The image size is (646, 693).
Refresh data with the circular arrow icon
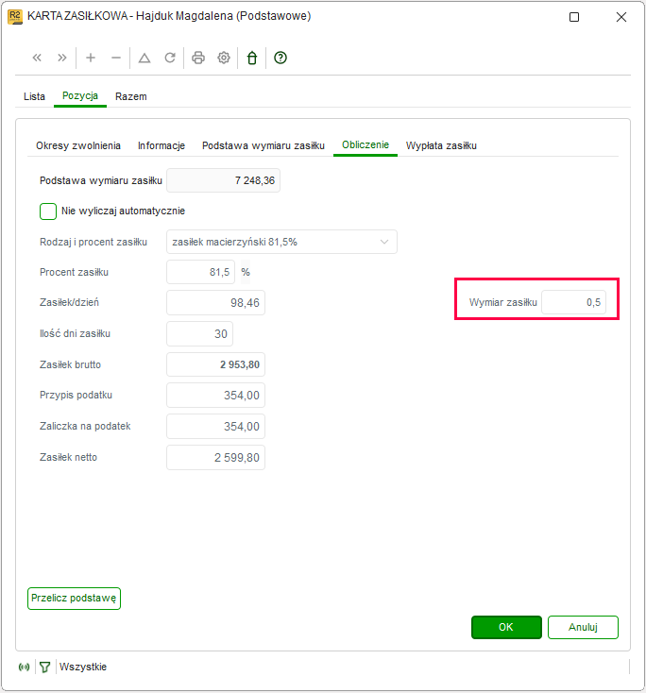pos(170,58)
